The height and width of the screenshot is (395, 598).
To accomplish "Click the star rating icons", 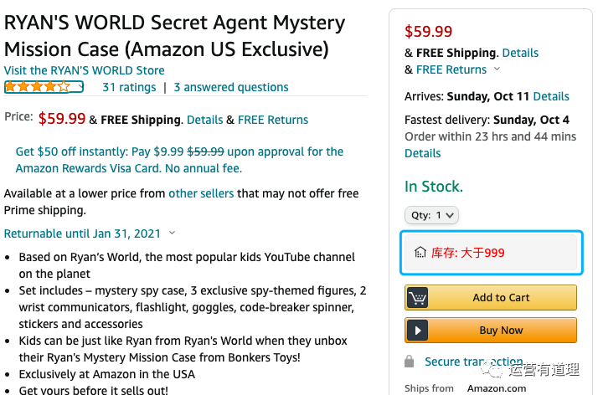I will (38, 86).
